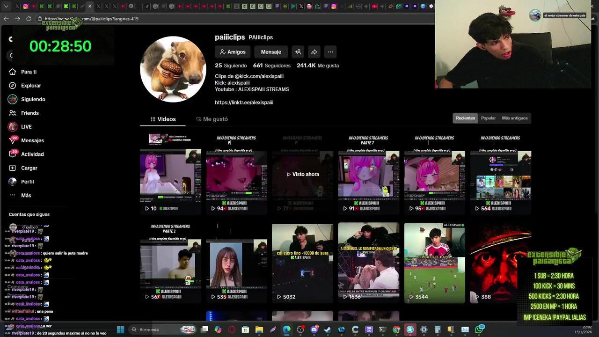This screenshot has width=599, height=337.
Task: Open the video with 535 views
Action: (x=236, y=263)
